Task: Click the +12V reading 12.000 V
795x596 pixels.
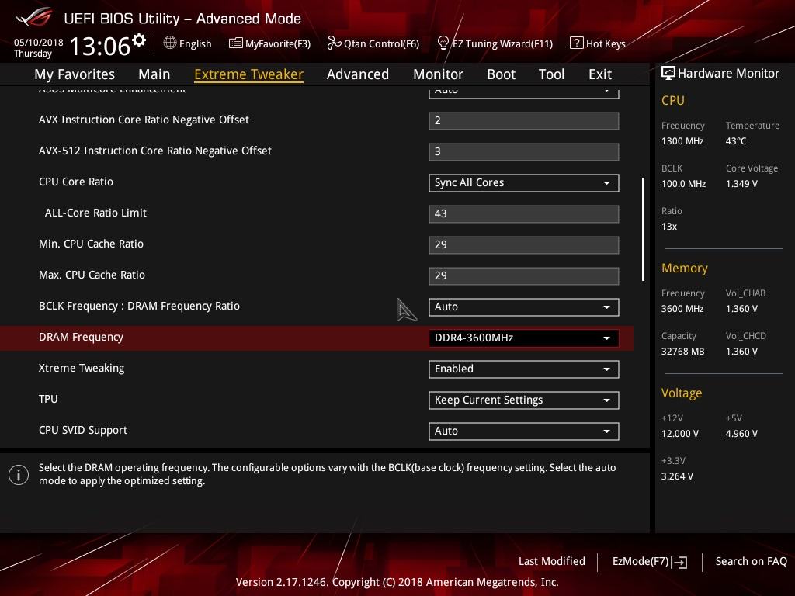Action: pyautogui.click(x=679, y=433)
